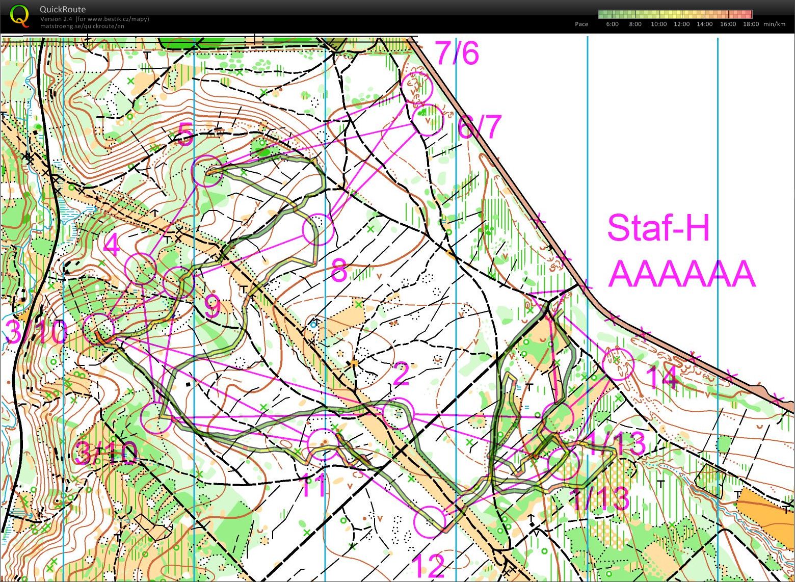
Task: Click the magenta 7/6 control label
Action: [x=457, y=53]
